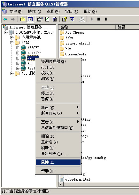Choose 属性(R) in the context menu

pyautogui.click(x=58, y=162)
